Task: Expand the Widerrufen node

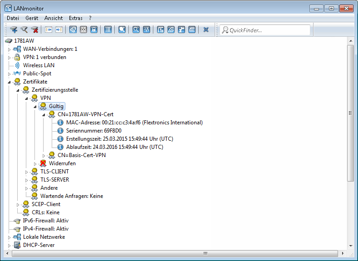Action: [35, 163]
